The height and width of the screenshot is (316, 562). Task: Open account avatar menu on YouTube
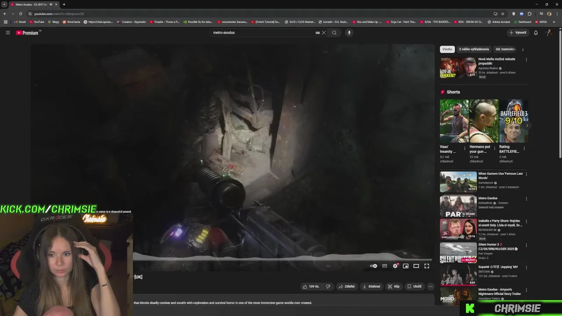click(549, 32)
